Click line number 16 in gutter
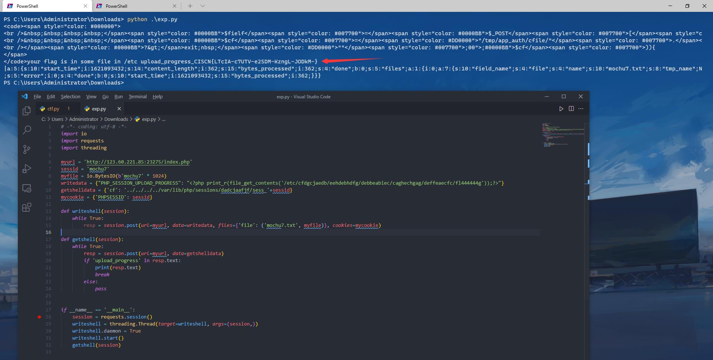 (48, 232)
